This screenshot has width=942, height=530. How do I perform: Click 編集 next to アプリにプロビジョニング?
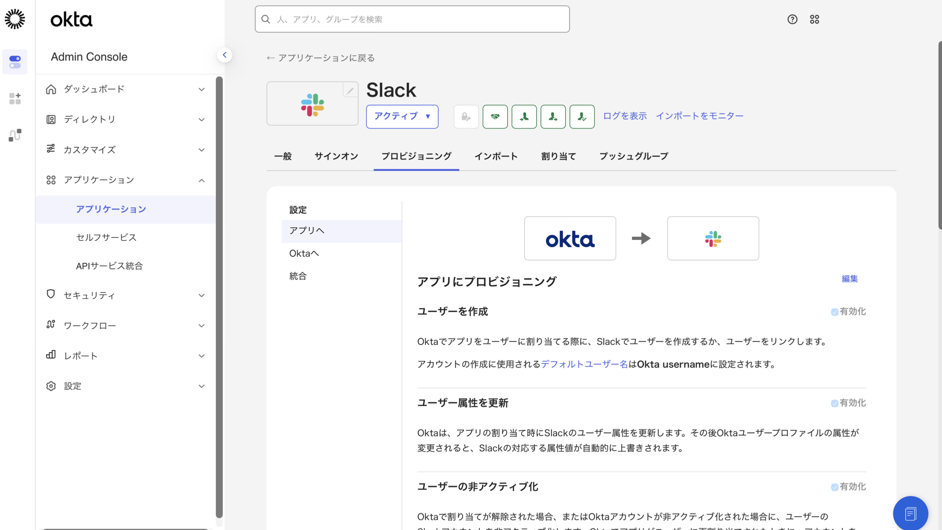849,278
